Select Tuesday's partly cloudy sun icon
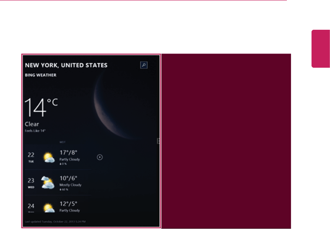Image resolution: width=330 pixels, height=238 pixels. pyautogui.click(x=49, y=157)
